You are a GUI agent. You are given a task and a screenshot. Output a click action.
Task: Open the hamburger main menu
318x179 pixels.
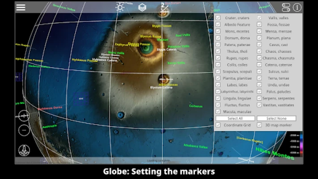21,7
